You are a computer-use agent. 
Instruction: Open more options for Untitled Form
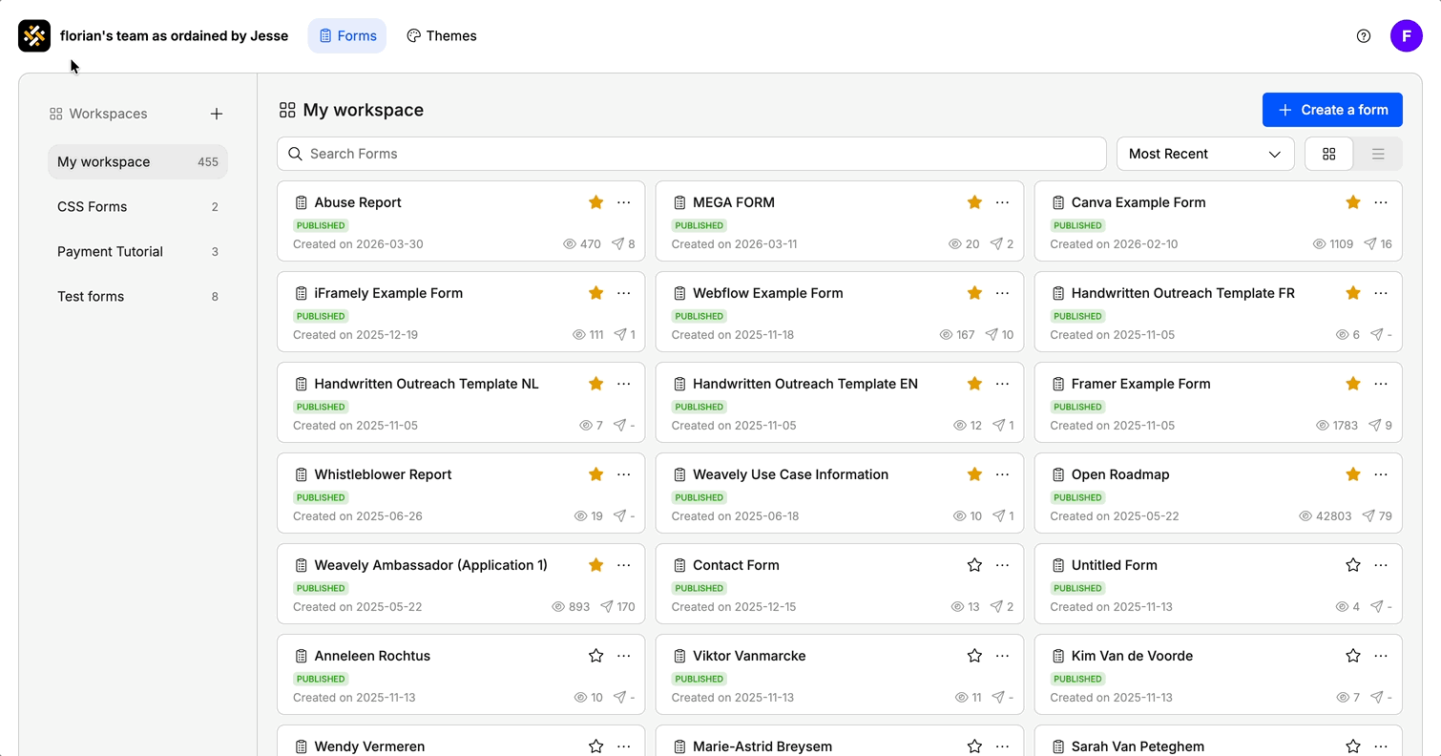point(1381,565)
